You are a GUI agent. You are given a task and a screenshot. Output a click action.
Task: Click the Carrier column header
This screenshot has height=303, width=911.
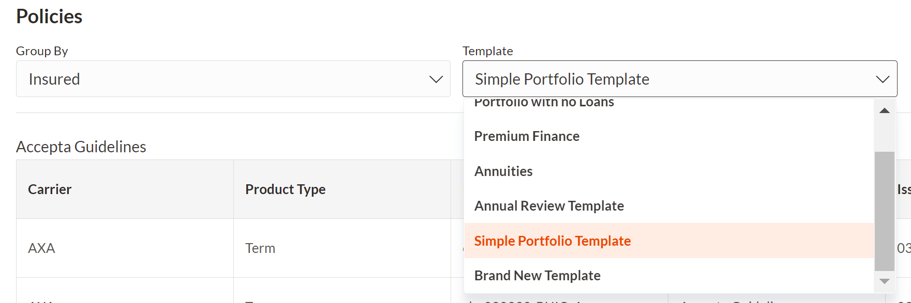click(49, 189)
